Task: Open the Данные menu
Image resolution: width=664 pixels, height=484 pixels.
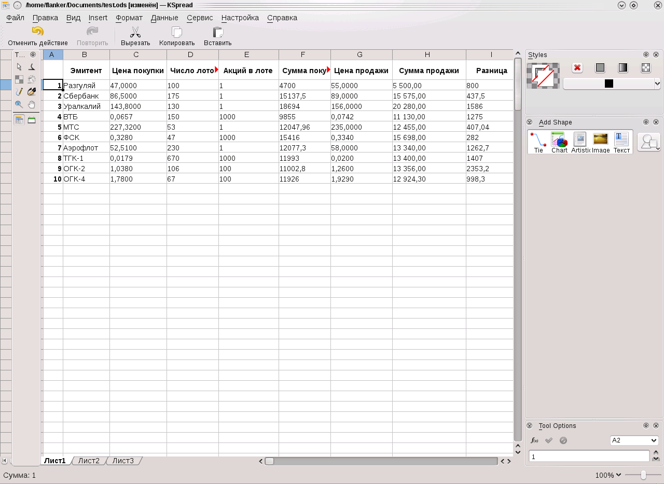Action: [x=164, y=18]
